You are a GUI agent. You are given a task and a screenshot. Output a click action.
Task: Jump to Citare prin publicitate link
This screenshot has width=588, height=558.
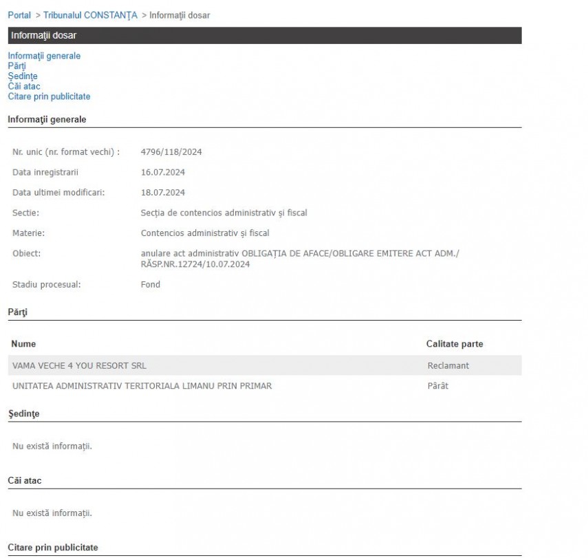(x=49, y=96)
